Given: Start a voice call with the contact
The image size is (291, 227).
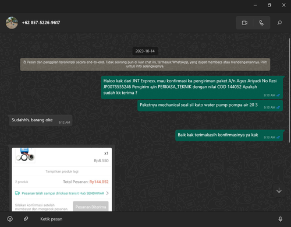Looking at the screenshot, I should point(261,23).
